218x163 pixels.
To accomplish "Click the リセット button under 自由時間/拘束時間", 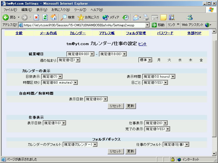I will [116, 106].
